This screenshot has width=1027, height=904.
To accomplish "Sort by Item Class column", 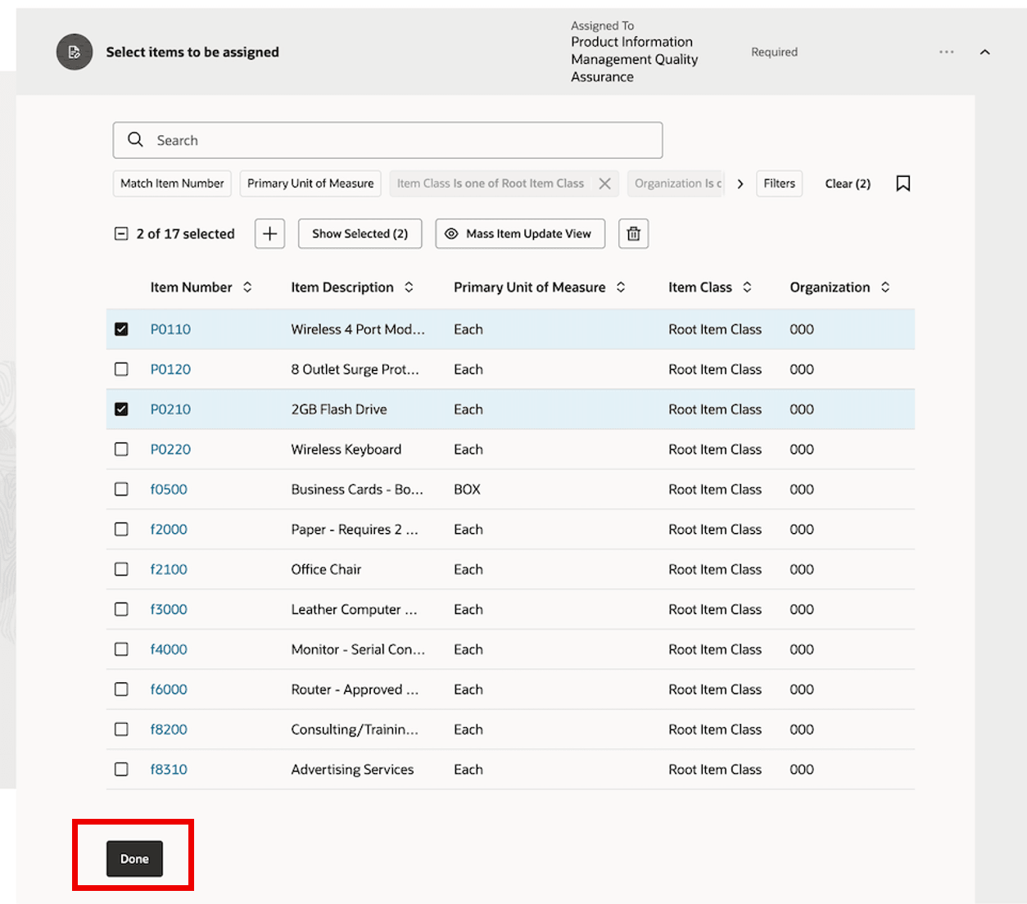I will coord(747,287).
